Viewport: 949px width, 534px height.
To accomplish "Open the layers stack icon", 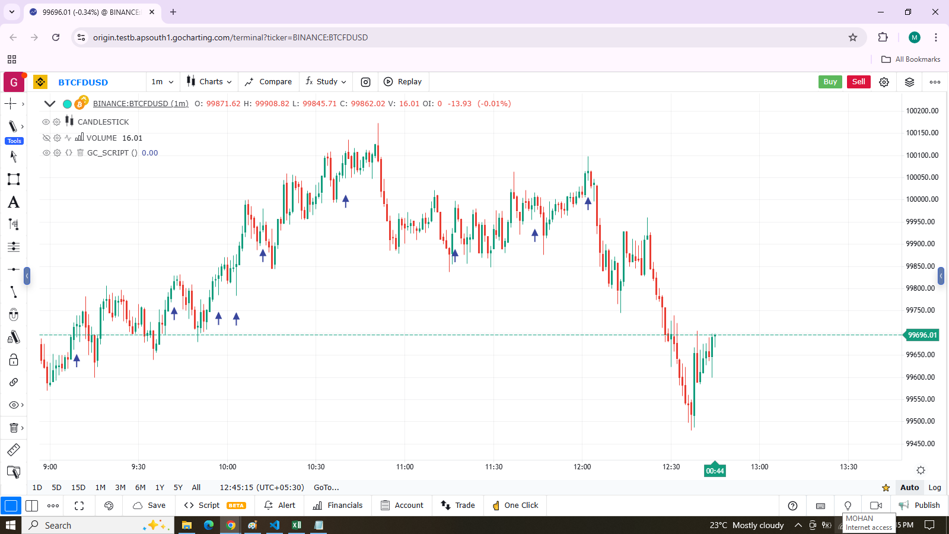I will coord(909,82).
